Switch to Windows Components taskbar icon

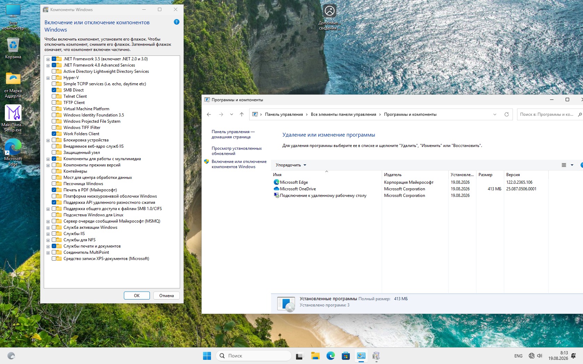click(x=376, y=356)
